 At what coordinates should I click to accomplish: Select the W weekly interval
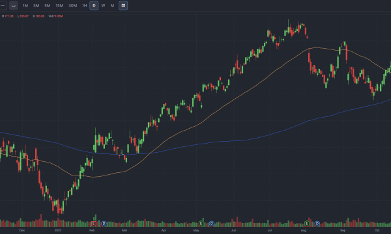103,5
